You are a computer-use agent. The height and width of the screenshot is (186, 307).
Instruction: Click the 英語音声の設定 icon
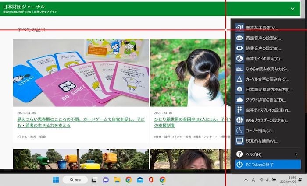pyautogui.click(x=239, y=38)
